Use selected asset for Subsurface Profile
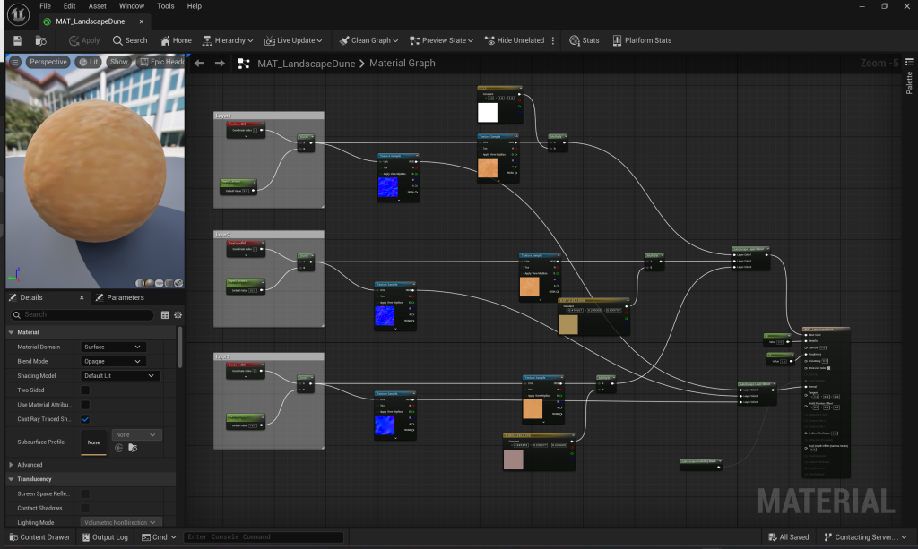The width and height of the screenshot is (918, 549). tap(118, 447)
